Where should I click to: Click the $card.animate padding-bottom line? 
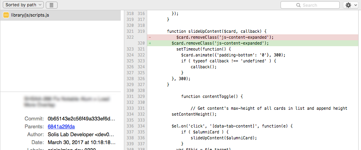pyautogui.click(x=233, y=55)
